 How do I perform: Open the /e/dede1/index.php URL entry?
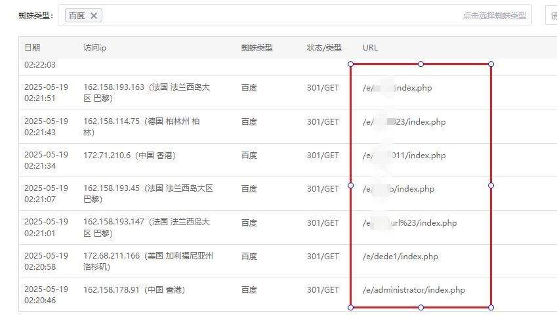pyautogui.click(x=400, y=257)
